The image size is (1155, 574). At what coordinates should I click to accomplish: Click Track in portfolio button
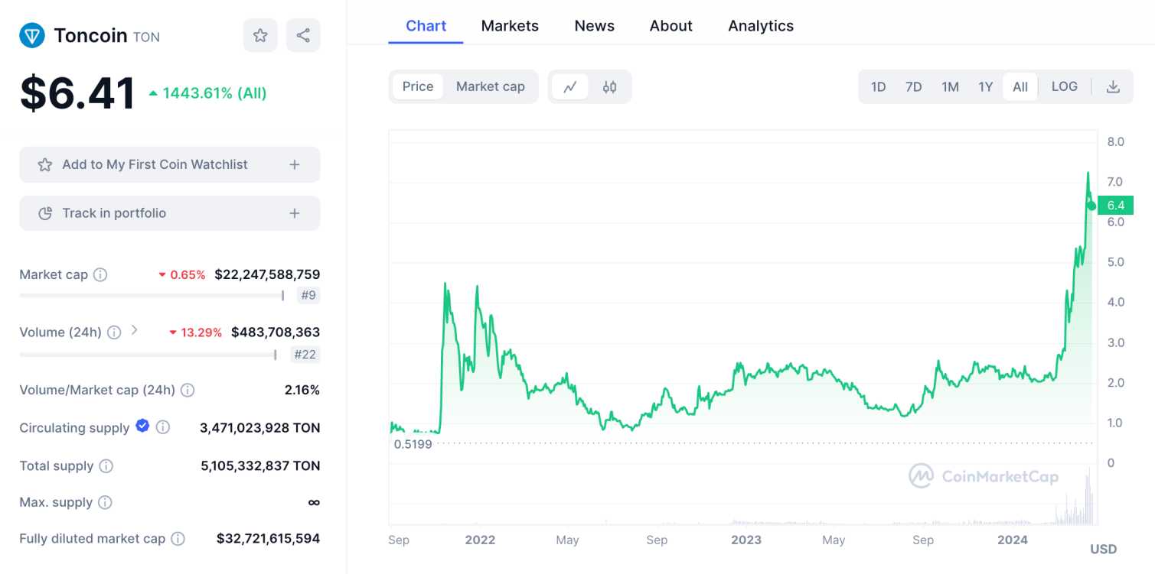[x=170, y=213]
